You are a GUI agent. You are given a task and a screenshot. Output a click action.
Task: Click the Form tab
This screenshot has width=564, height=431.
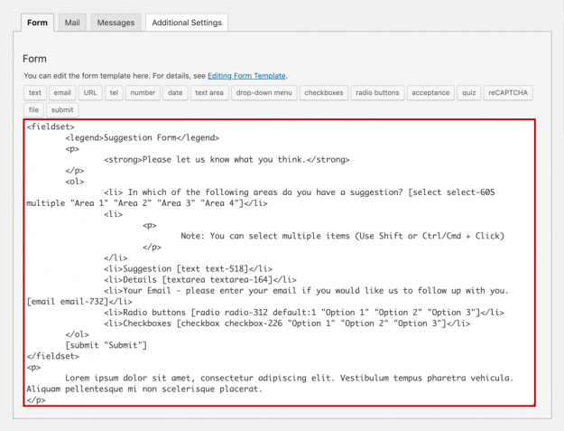click(x=37, y=23)
